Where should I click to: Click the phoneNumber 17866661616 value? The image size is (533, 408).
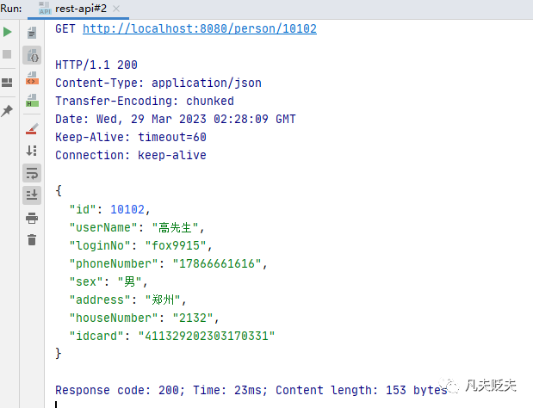[x=217, y=263]
